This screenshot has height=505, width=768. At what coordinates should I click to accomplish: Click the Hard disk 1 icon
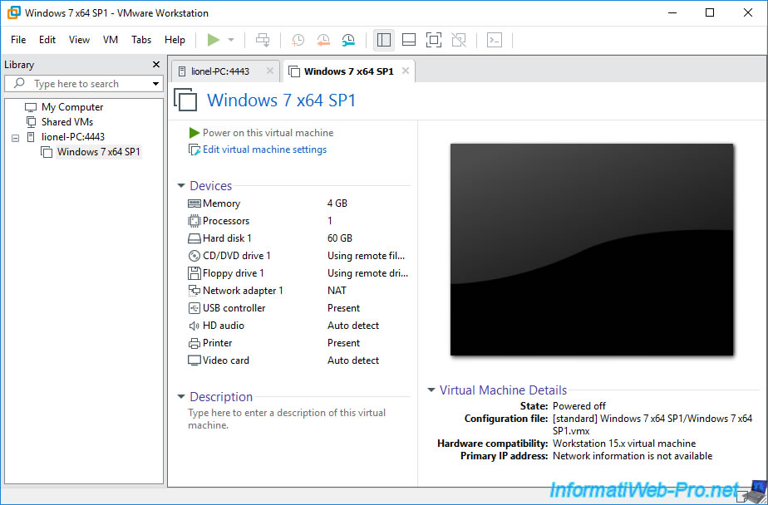click(x=194, y=239)
